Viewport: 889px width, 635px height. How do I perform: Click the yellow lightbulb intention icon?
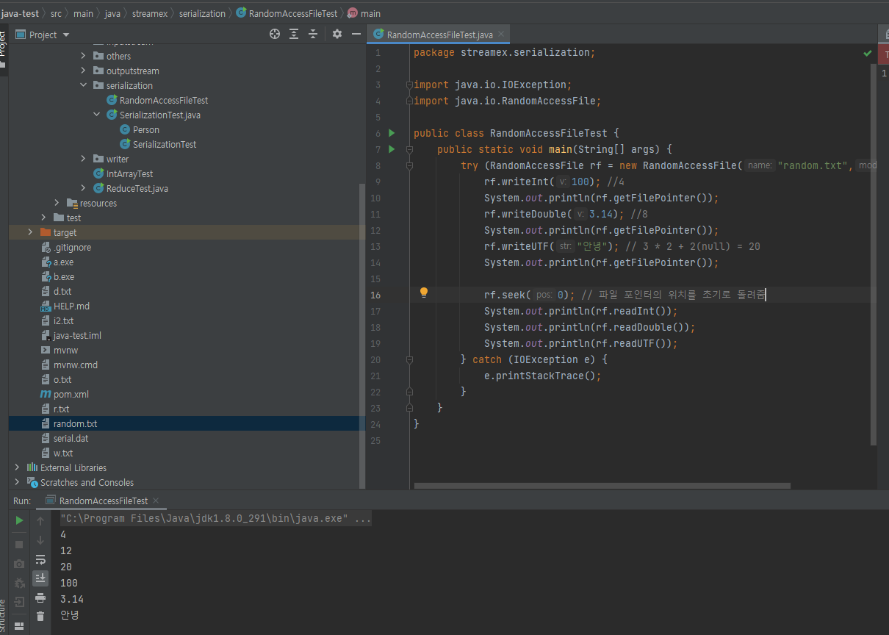click(423, 293)
